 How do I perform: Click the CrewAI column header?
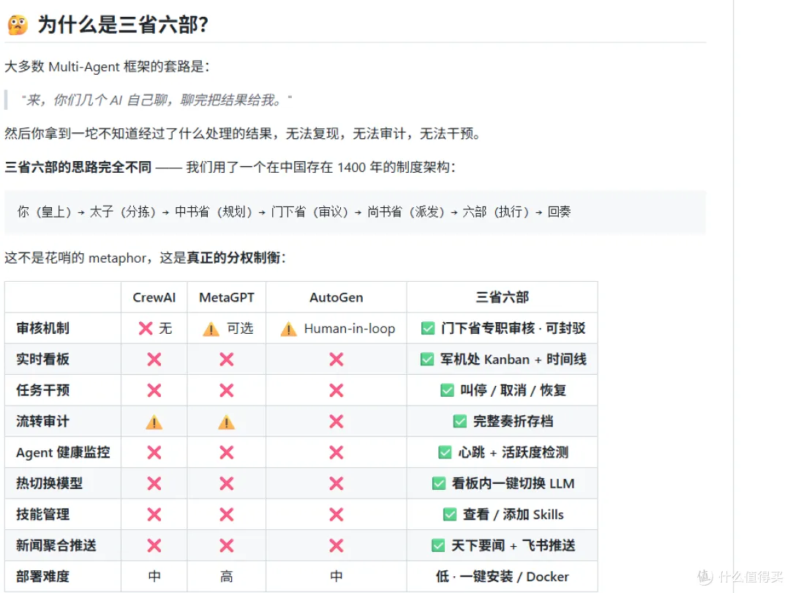tap(154, 297)
